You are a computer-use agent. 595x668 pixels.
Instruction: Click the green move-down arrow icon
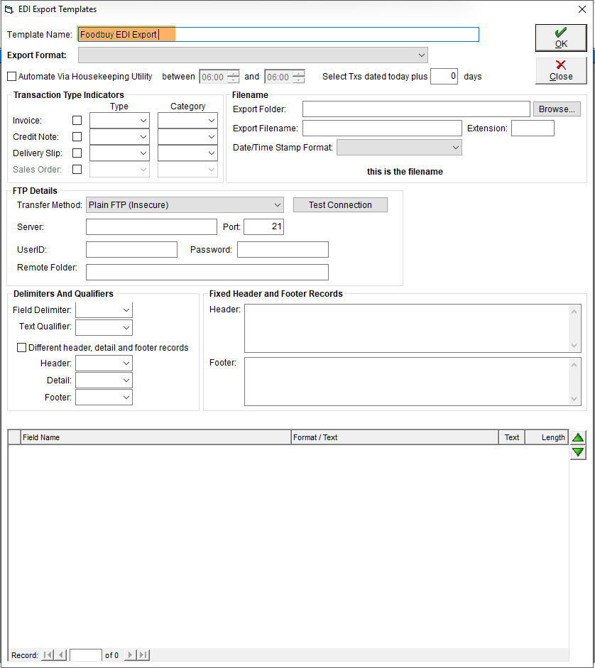point(578,452)
